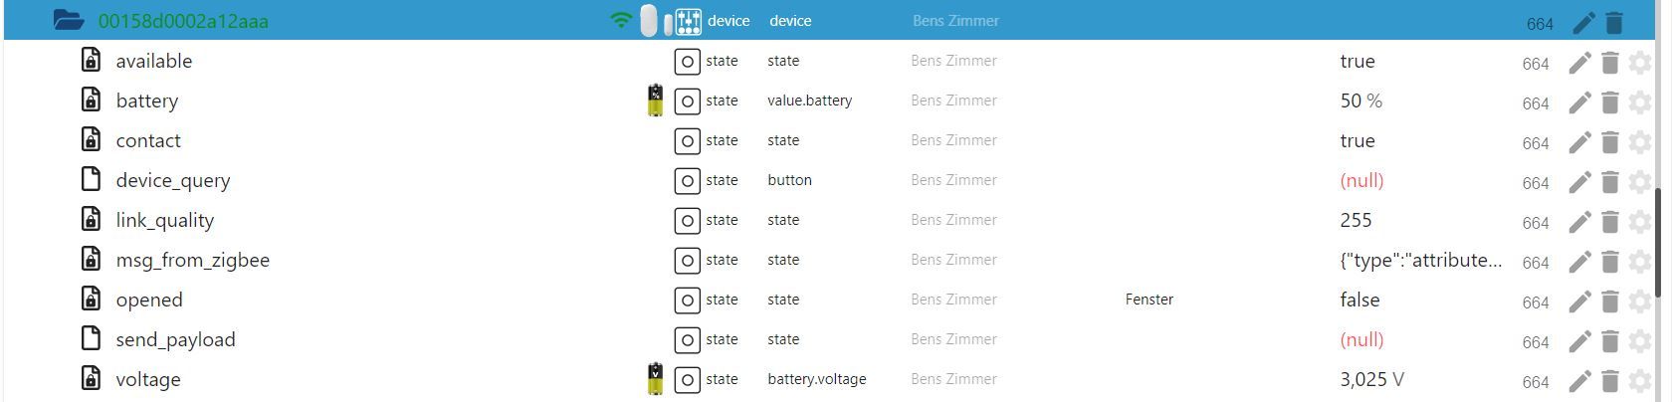Edit the 00158d0002a12aaa device object
The image size is (1672, 402).
pos(1583,23)
